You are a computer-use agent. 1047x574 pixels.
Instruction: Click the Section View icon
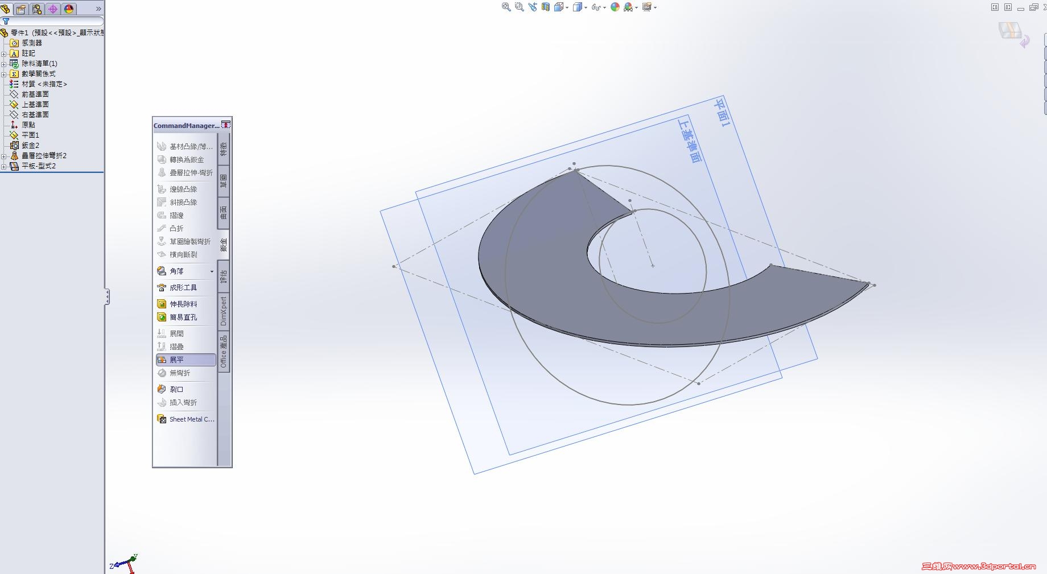click(546, 7)
